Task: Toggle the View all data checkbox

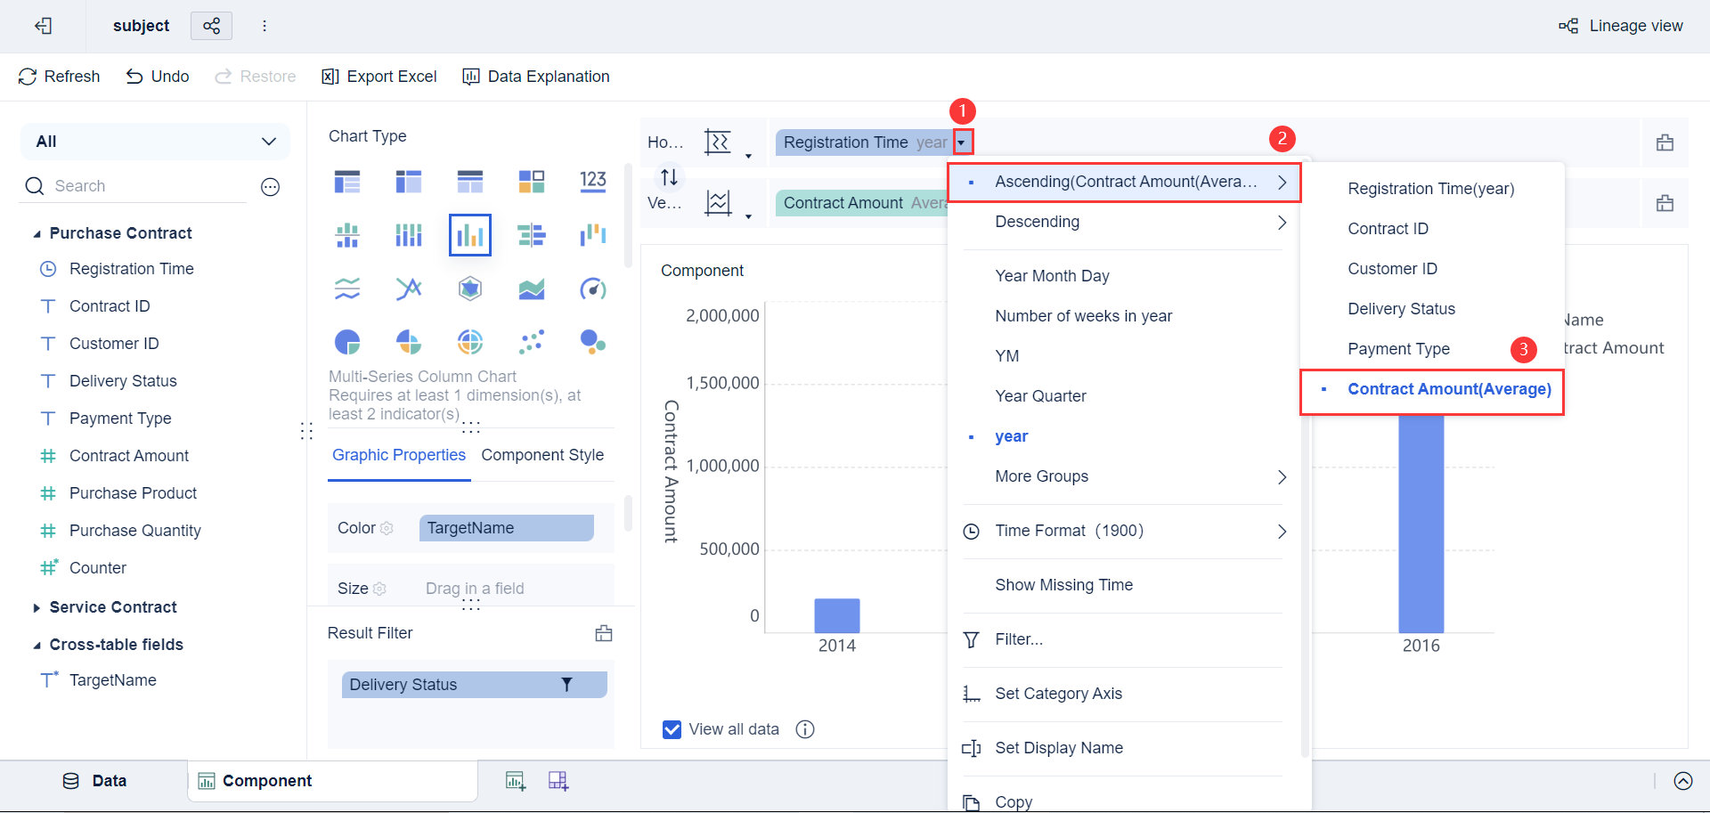Action: pyautogui.click(x=672, y=729)
